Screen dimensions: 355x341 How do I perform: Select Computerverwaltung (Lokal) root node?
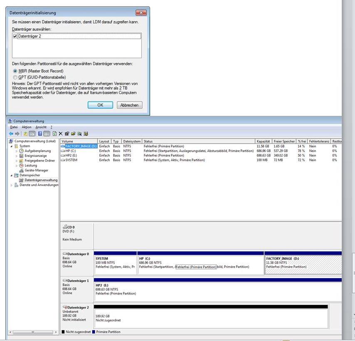[x=35, y=141]
